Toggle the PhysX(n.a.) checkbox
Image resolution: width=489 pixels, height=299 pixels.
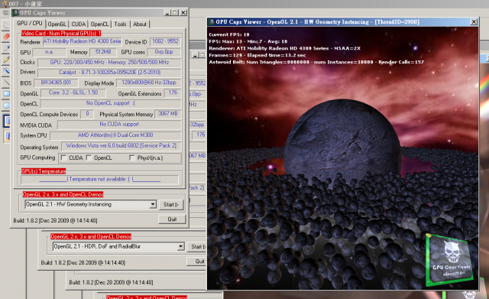click(132, 158)
